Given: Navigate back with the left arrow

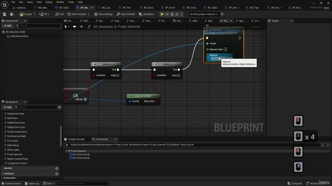Looking at the screenshot, I should click(x=75, y=26).
